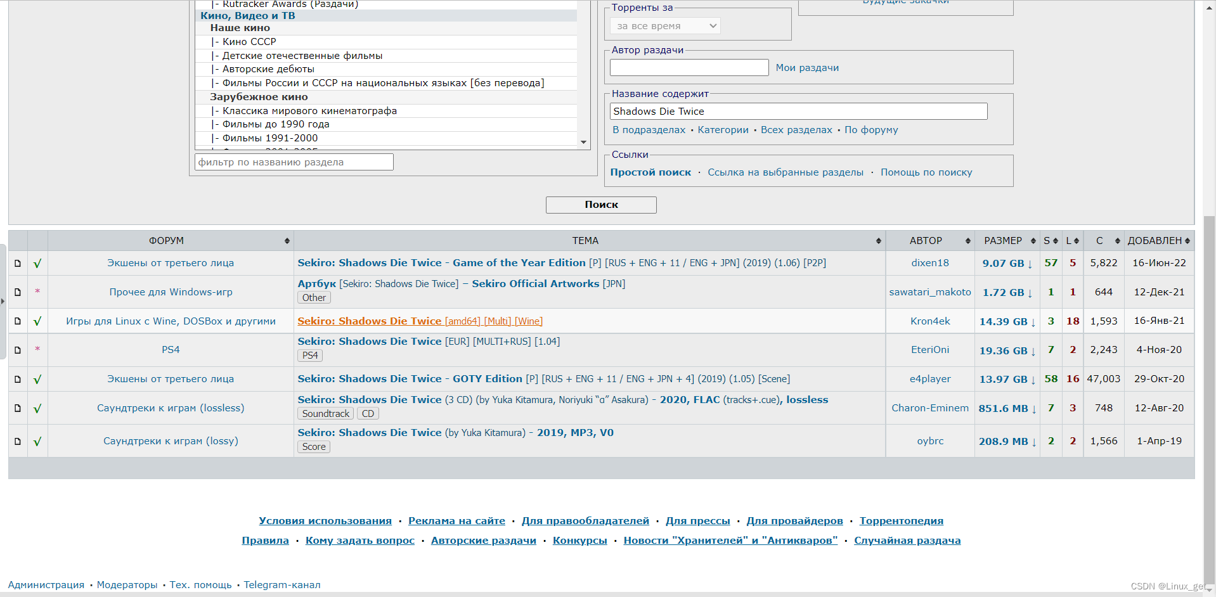This screenshot has height=597, width=1216.
Task: Open 'Telegram-канал' footer link
Action: click(282, 585)
